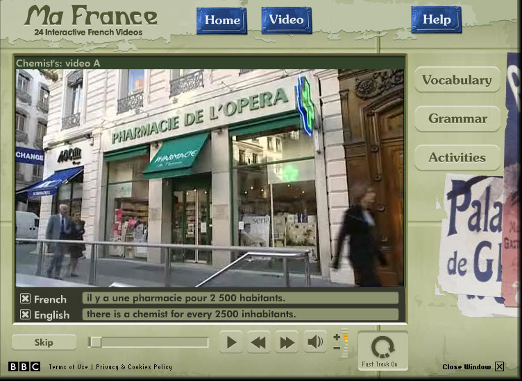Click the "Chemist's: video A" title
Image resolution: width=522 pixels, height=381 pixels.
click(x=58, y=63)
